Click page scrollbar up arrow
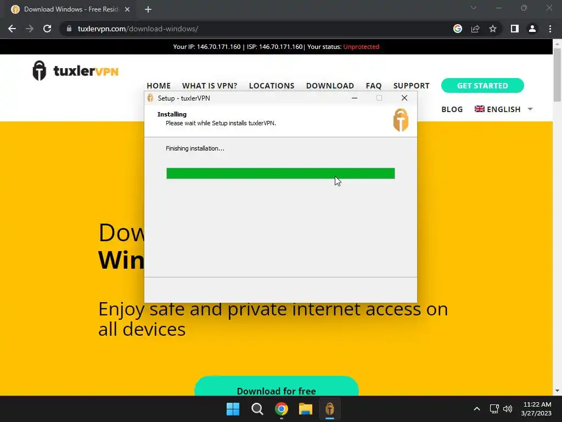The height and width of the screenshot is (422, 562). (x=557, y=43)
